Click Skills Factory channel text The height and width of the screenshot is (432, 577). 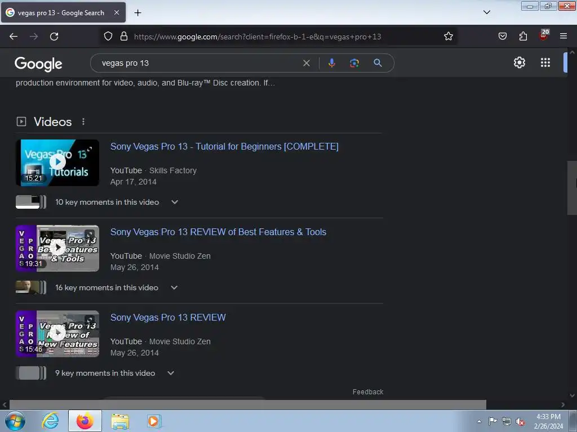(x=173, y=170)
